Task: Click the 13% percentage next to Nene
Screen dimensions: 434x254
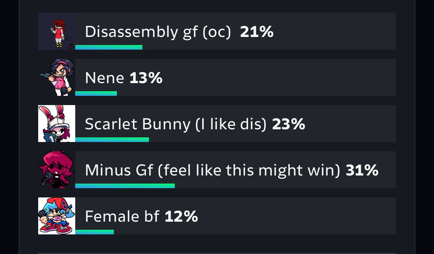Action: click(146, 78)
